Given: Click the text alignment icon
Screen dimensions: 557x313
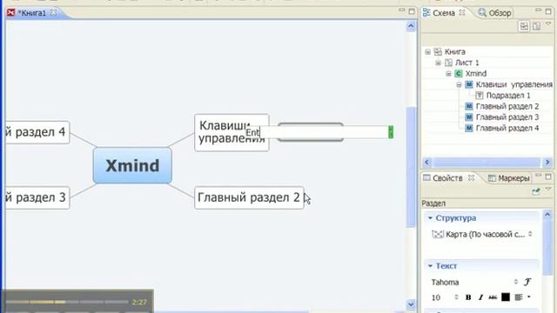Looking at the screenshot, I should click(519, 297).
